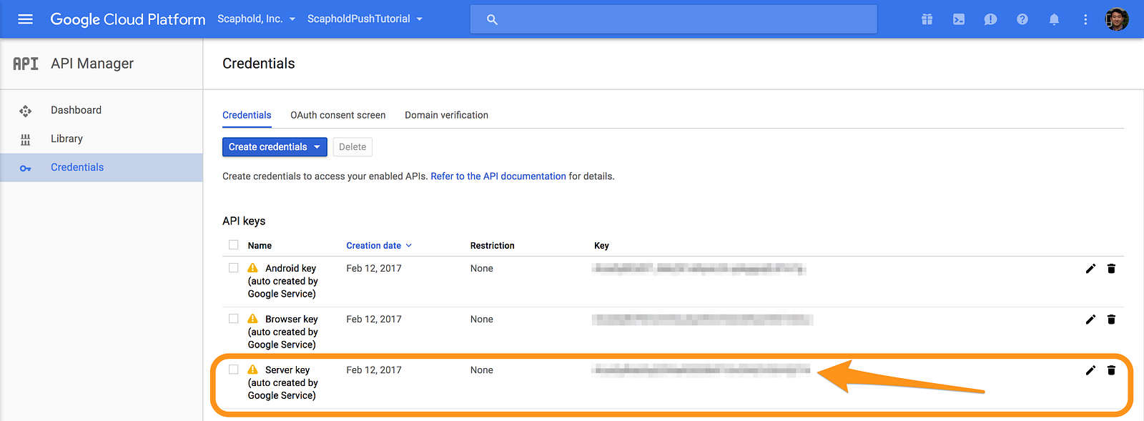Click the Delete button
This screenshot has height=421, width=1144.
[x=352, y=147]
